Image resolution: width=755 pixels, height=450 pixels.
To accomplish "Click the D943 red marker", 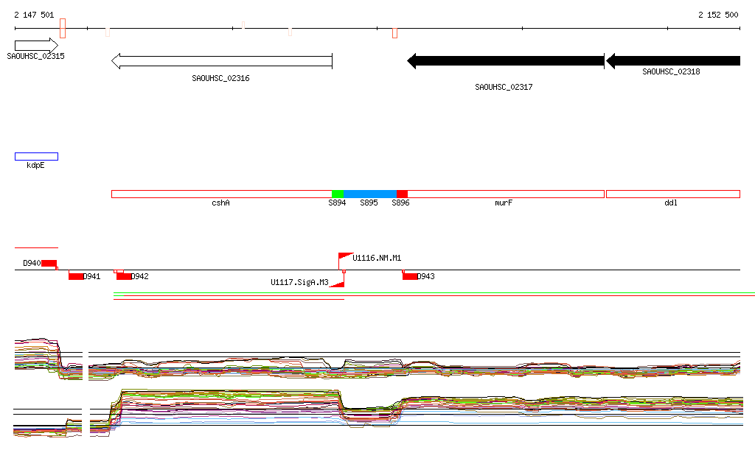I will click(410, 276).
